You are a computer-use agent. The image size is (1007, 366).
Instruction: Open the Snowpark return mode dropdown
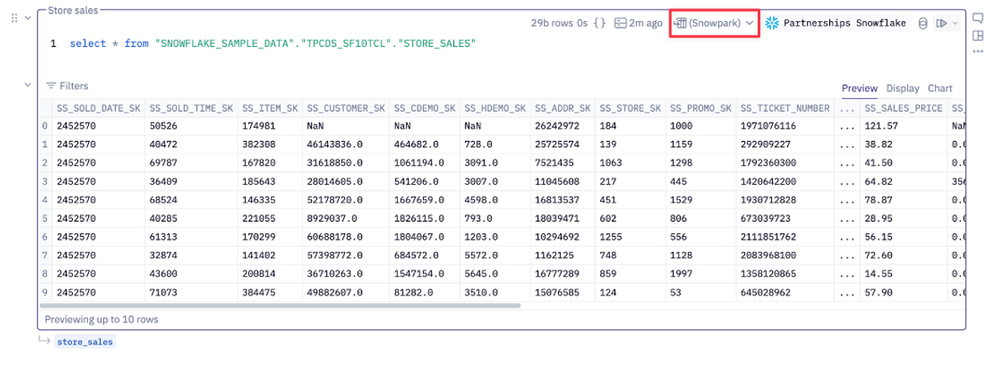714,24
